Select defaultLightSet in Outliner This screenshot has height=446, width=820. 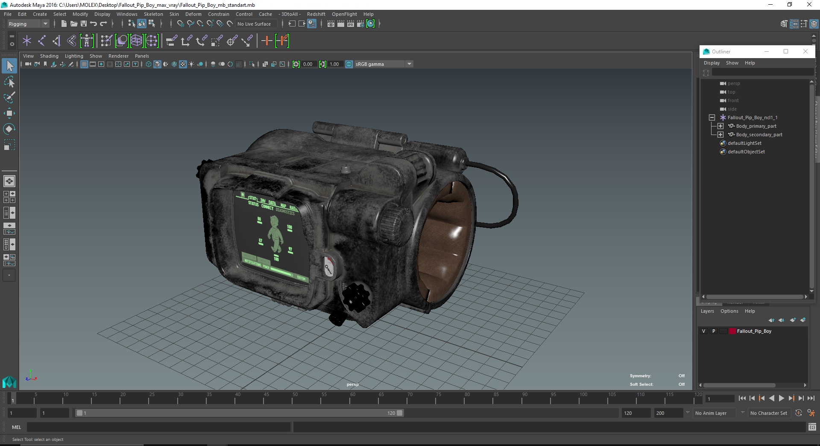click(744, 143)
